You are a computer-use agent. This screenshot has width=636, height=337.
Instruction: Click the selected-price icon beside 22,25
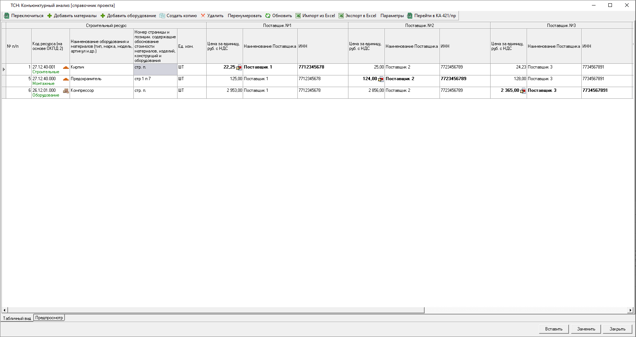pyautogui.click(x=239, y=68)
